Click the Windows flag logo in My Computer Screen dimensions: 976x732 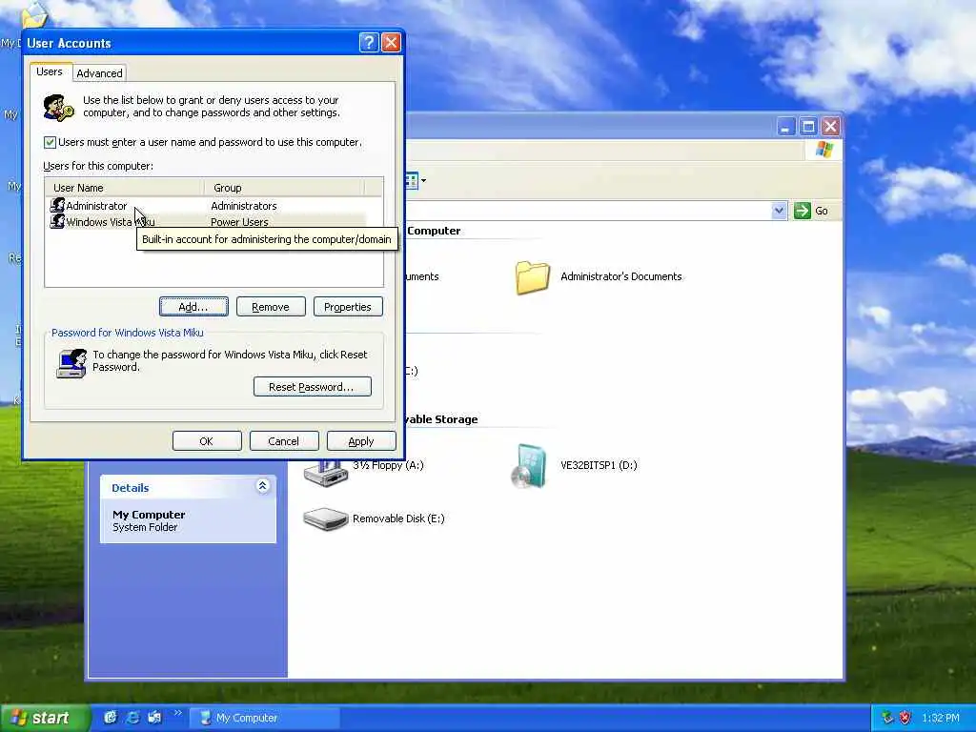point(824,150)
